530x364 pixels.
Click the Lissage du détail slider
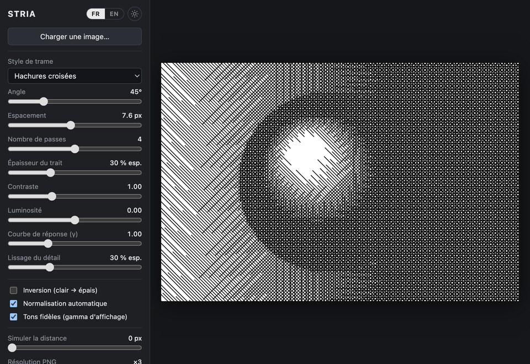click(x=75, y=267)
